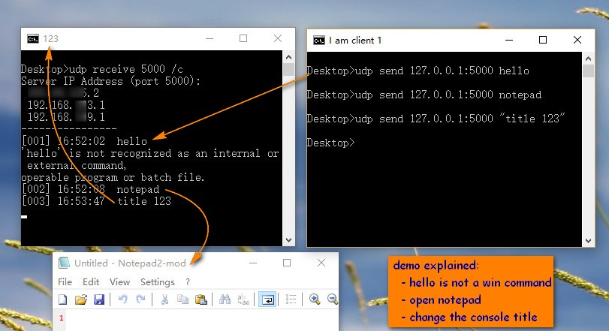The image size is (609, 331).
Task: Click line number 1 in Notepad2 editor
Action: pos(62,317)
